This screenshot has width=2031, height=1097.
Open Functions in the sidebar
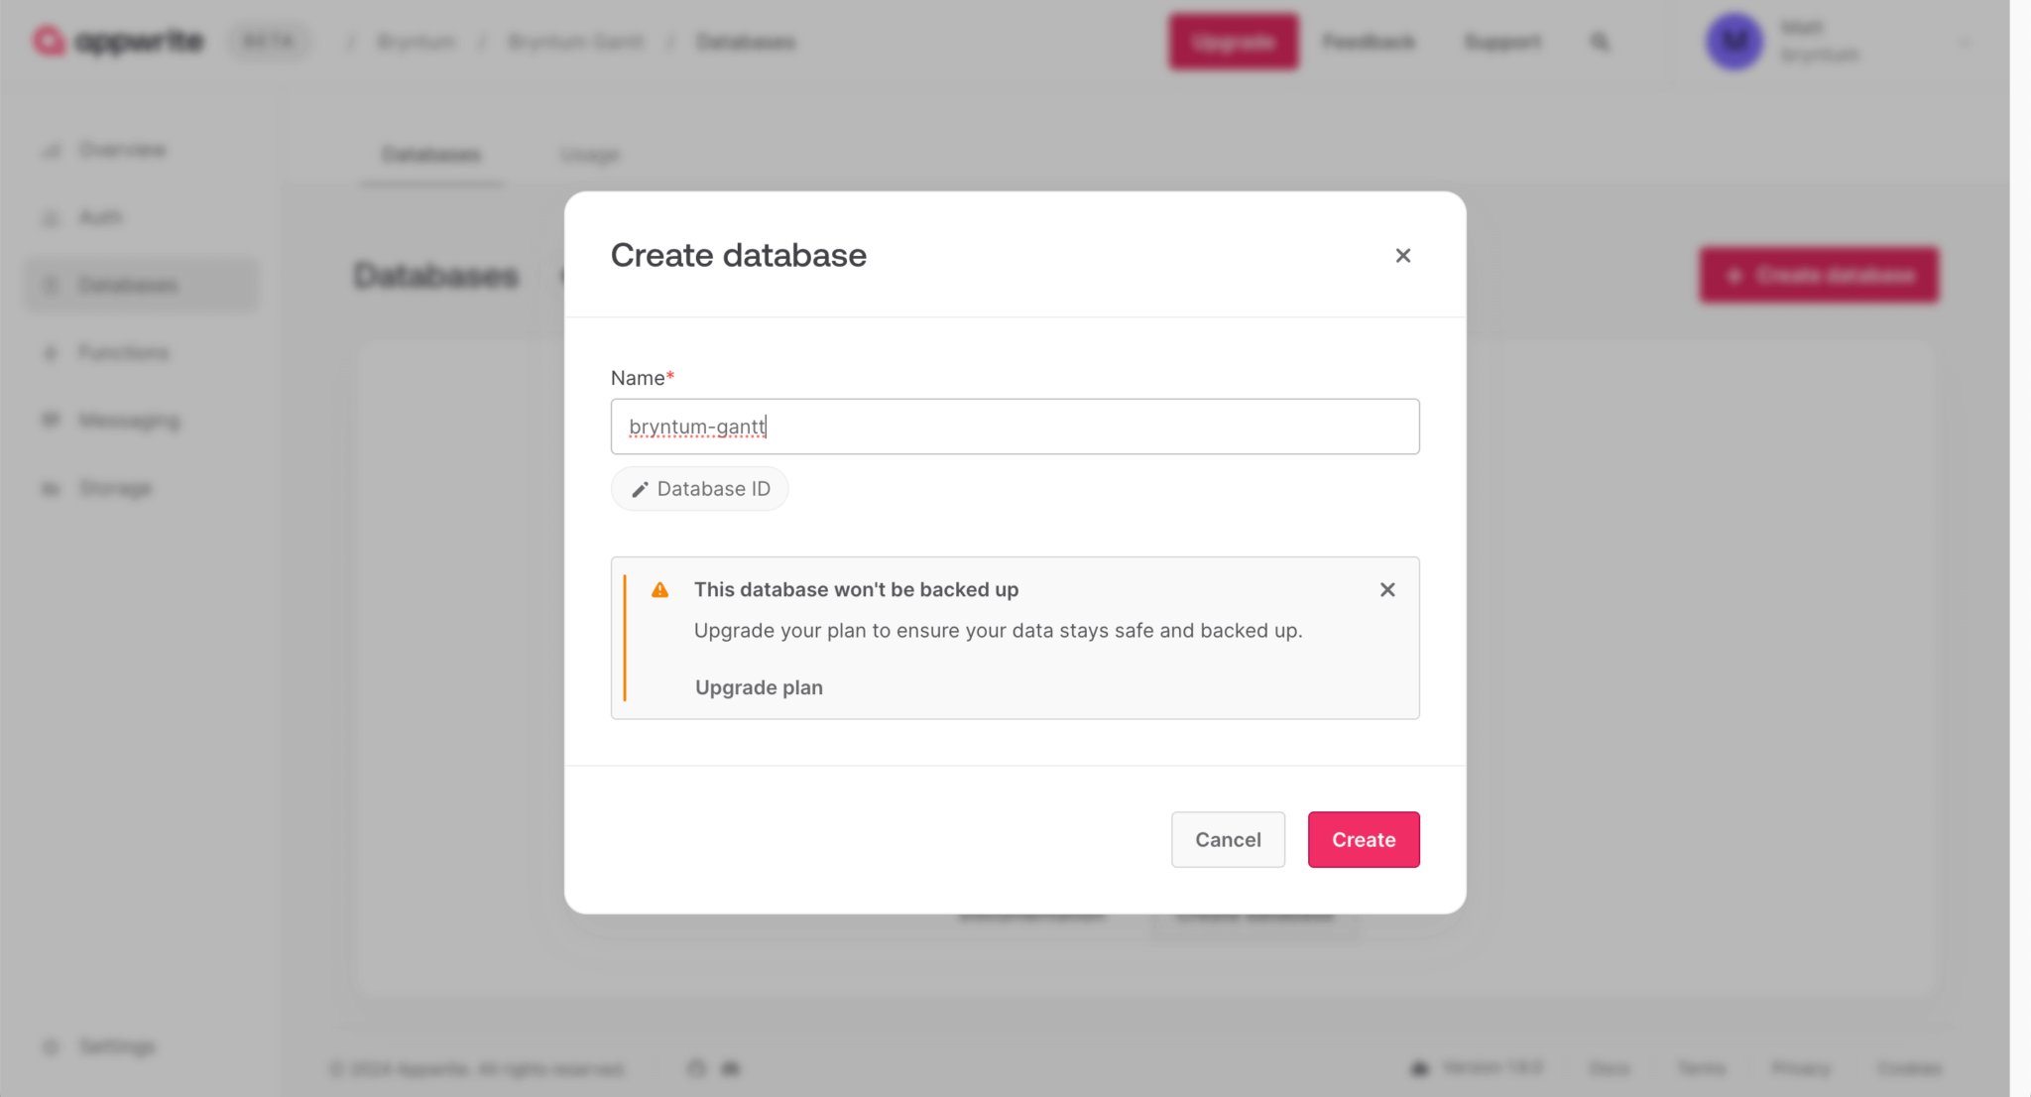point(124,352)
